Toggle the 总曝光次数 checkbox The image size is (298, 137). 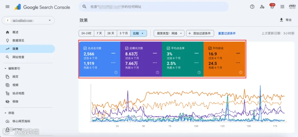coord(127,48)
